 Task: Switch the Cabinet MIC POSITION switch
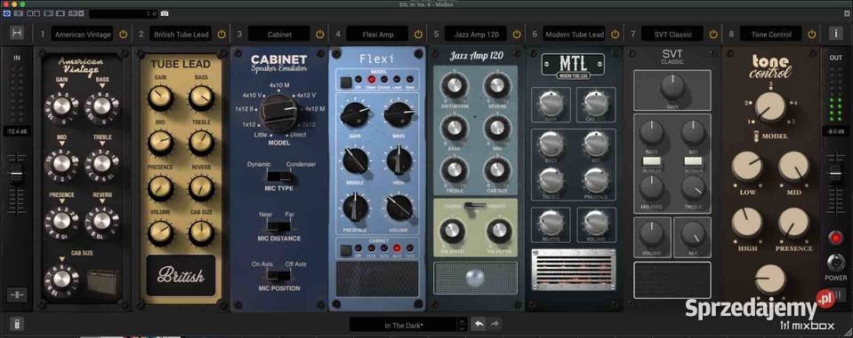(279, 276)
